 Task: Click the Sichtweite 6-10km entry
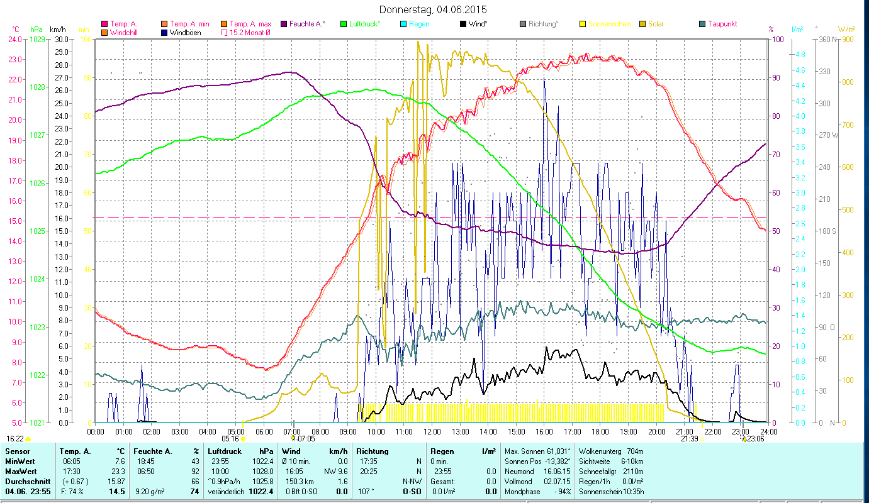(610, 462)
